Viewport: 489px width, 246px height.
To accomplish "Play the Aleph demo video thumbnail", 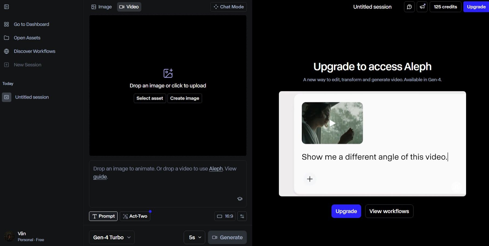I will coord(332,123).
